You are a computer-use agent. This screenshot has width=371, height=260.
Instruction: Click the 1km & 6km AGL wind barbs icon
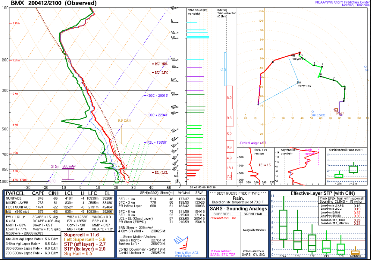(x=181, y=243)
